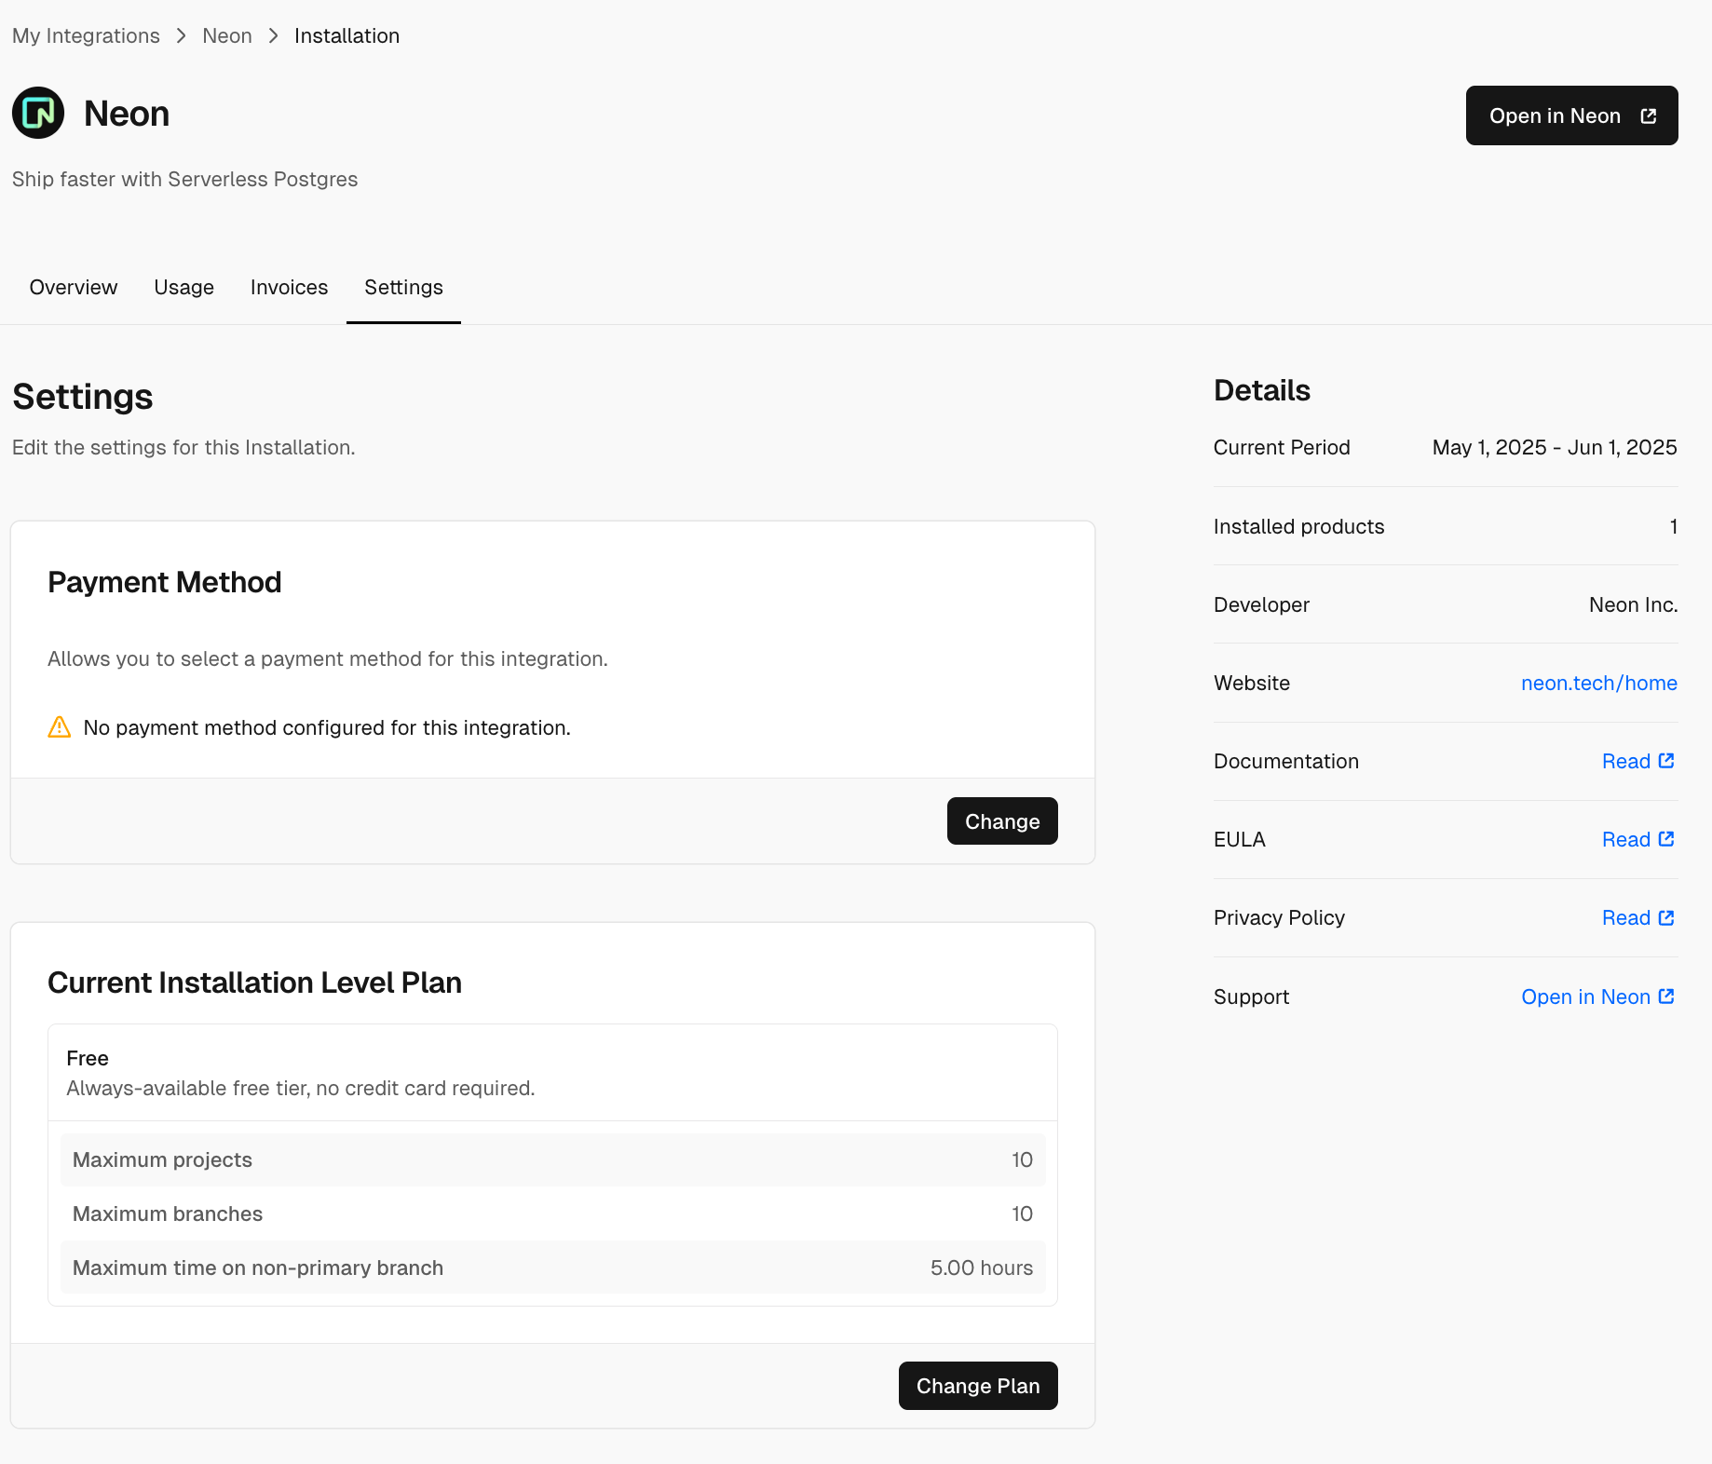Screen dimensions: 1712x1464
Task: Select the Invoices tab
Action: click(289, 287)
